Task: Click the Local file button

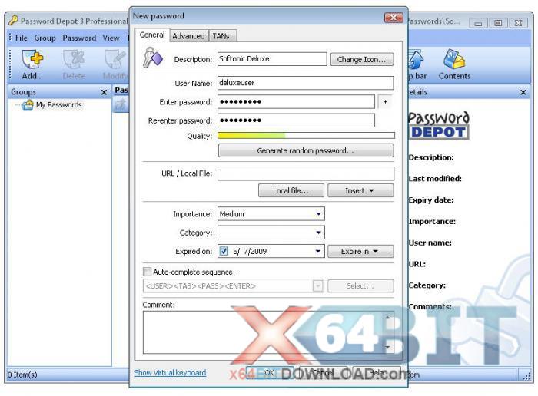Action: click(291, 191)
